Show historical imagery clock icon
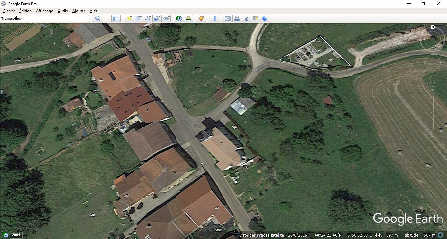This screenshot has height=239, width=447. (x=179, y=18)
